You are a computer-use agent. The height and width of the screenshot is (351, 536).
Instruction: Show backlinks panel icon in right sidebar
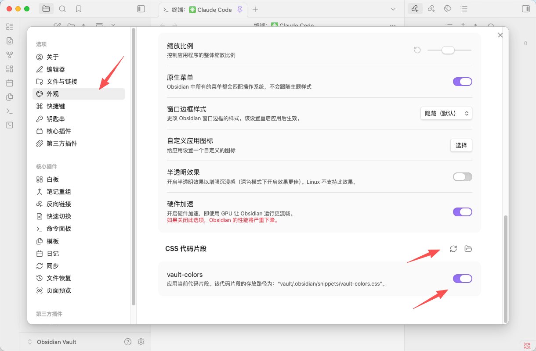414,9
